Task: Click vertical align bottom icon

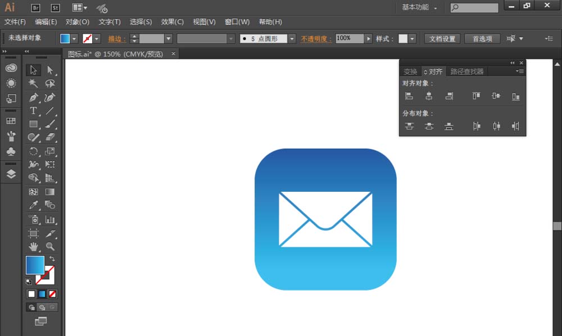Action: click(516, 96)
